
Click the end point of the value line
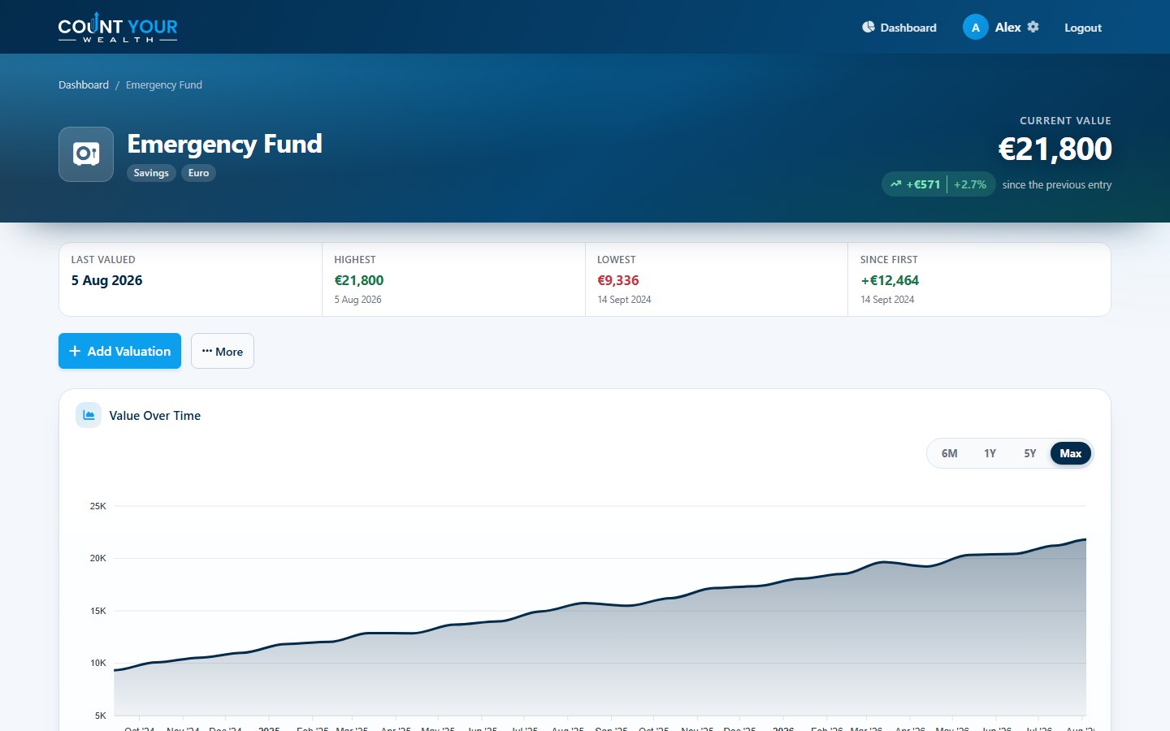pyautogui.click(x=1085, y=539)
